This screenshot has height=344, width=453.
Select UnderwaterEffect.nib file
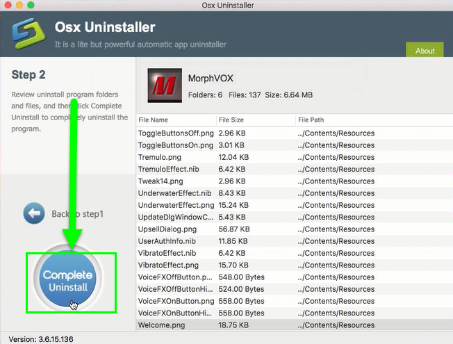[x=174, y=193]
